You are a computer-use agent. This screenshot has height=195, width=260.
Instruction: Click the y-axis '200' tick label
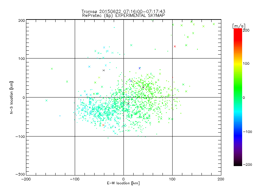21,20
